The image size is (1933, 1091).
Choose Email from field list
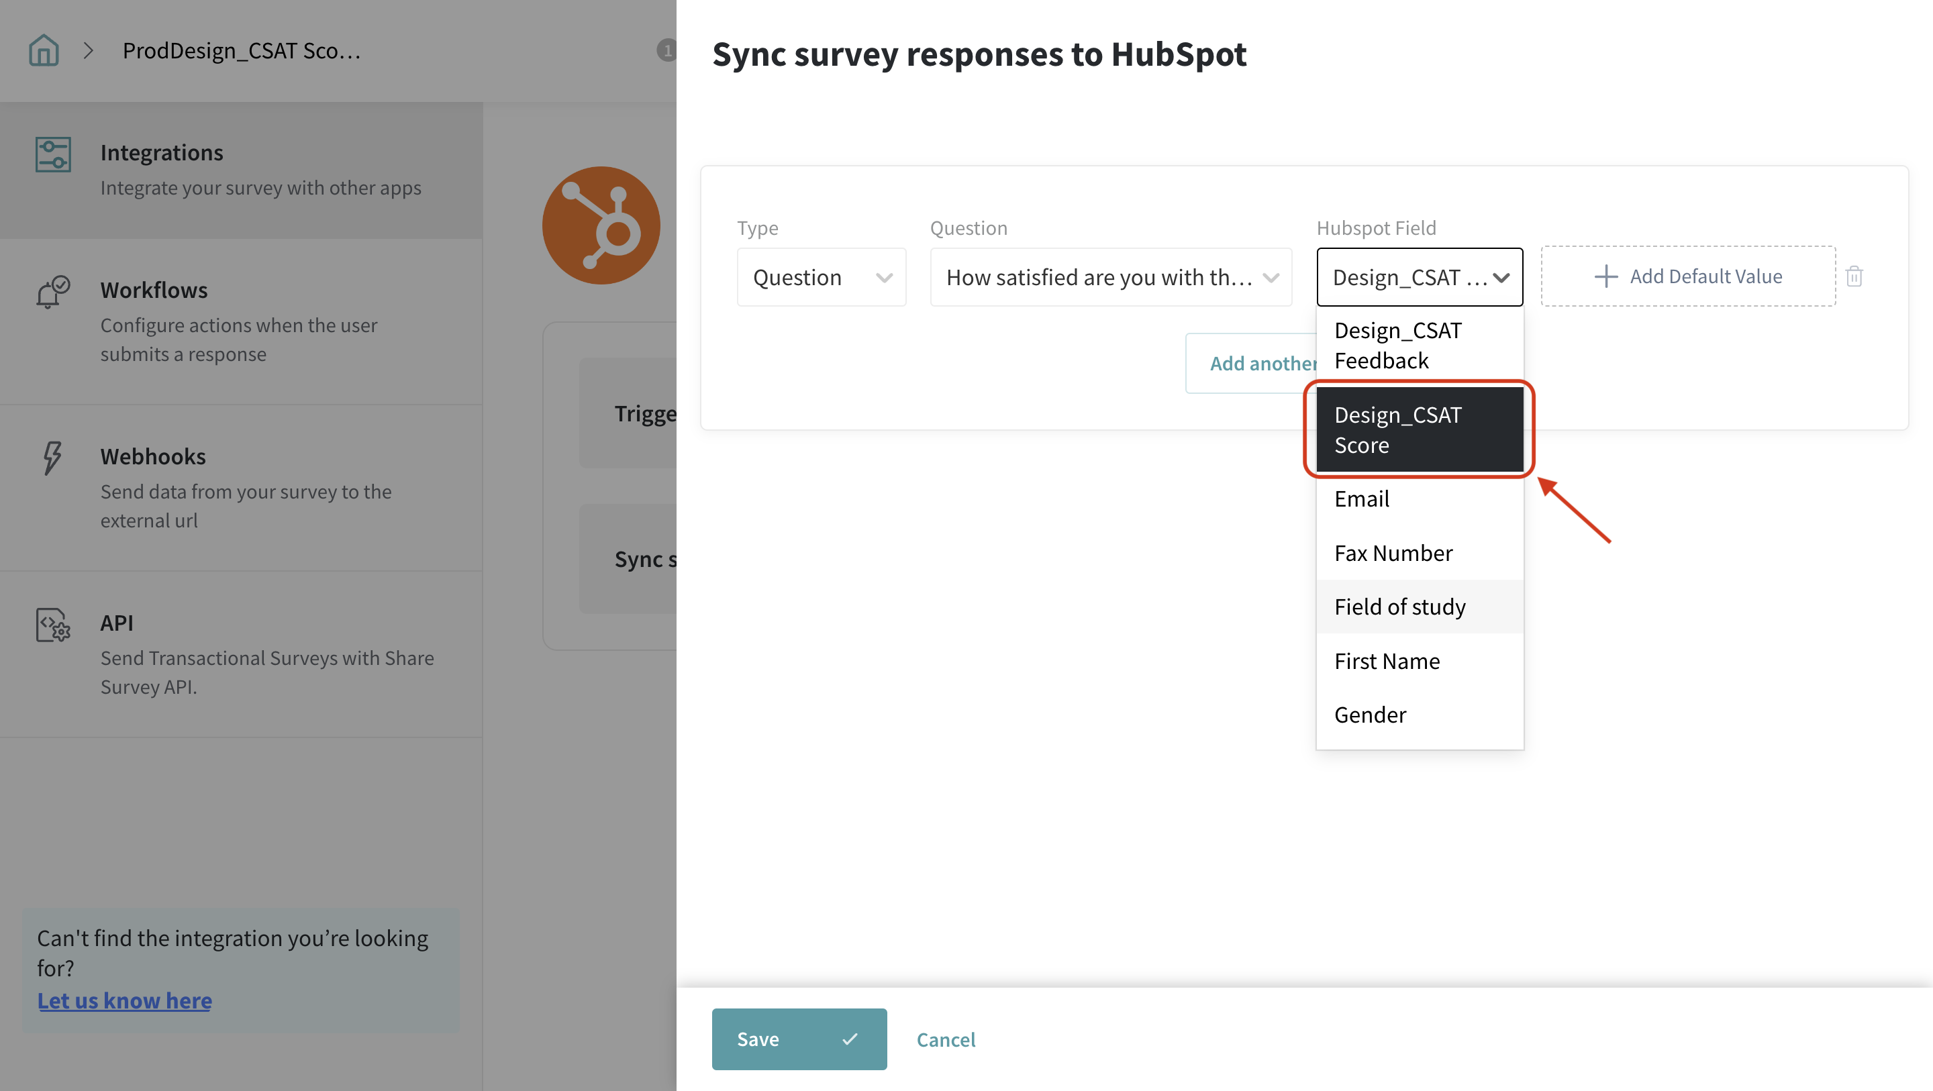(1420, 499)
